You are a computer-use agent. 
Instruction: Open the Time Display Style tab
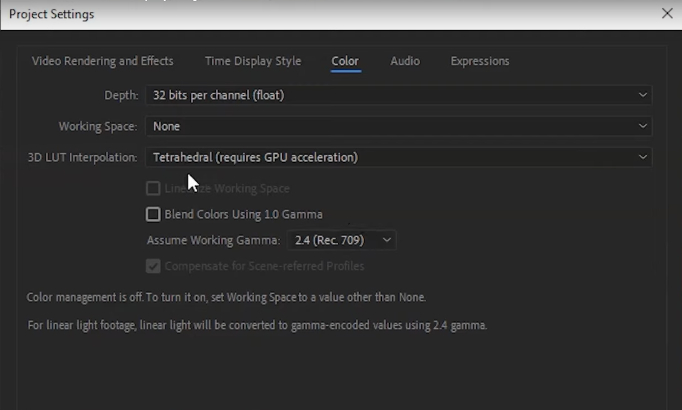pos(253,61)
